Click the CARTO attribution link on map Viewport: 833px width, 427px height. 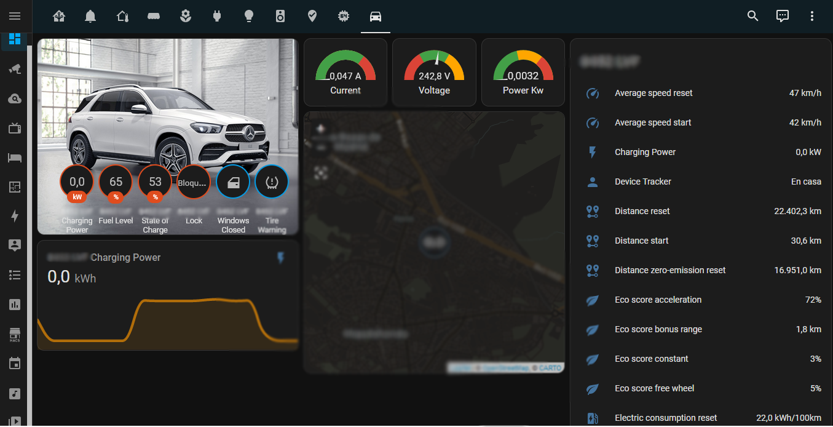tap(550, 367)
